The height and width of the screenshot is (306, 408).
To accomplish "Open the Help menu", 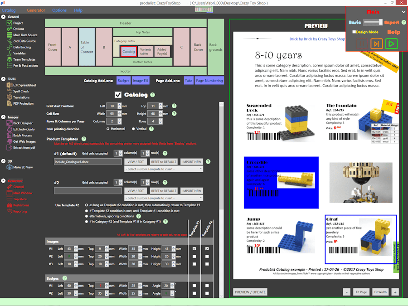I will 78,10.
